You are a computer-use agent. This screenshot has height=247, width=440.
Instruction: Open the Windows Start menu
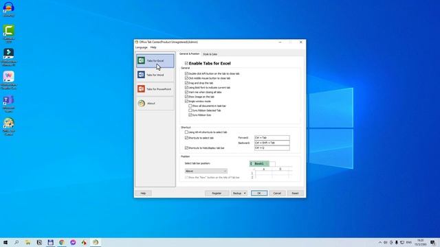tap(5, 242)
